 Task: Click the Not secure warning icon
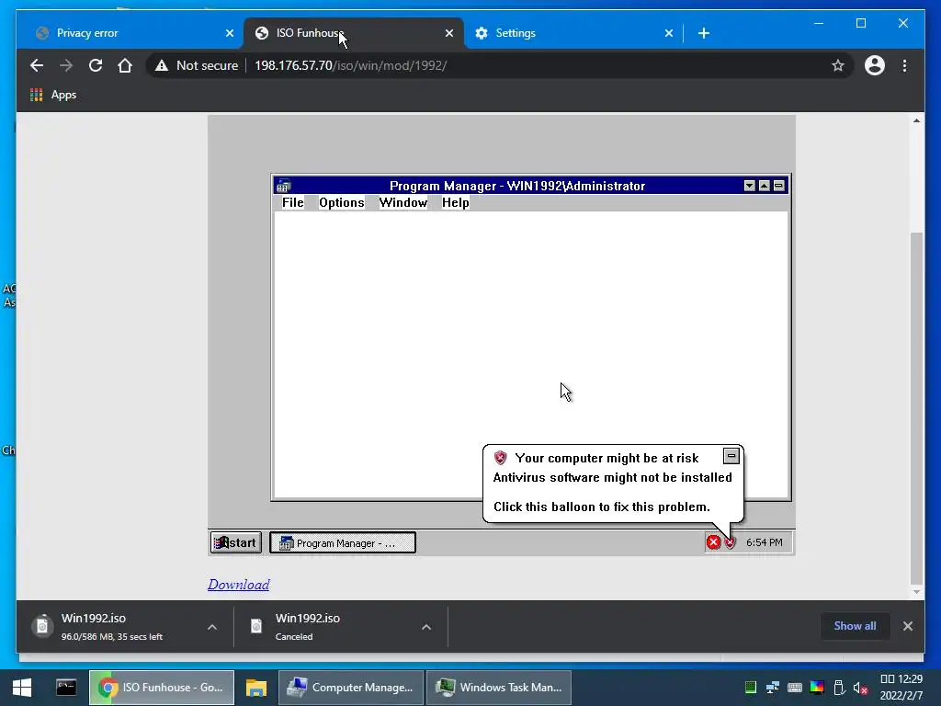click(x=162, y=65)
